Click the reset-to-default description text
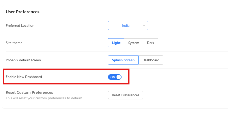The image size is (228, 123). (x=44, y=98)
